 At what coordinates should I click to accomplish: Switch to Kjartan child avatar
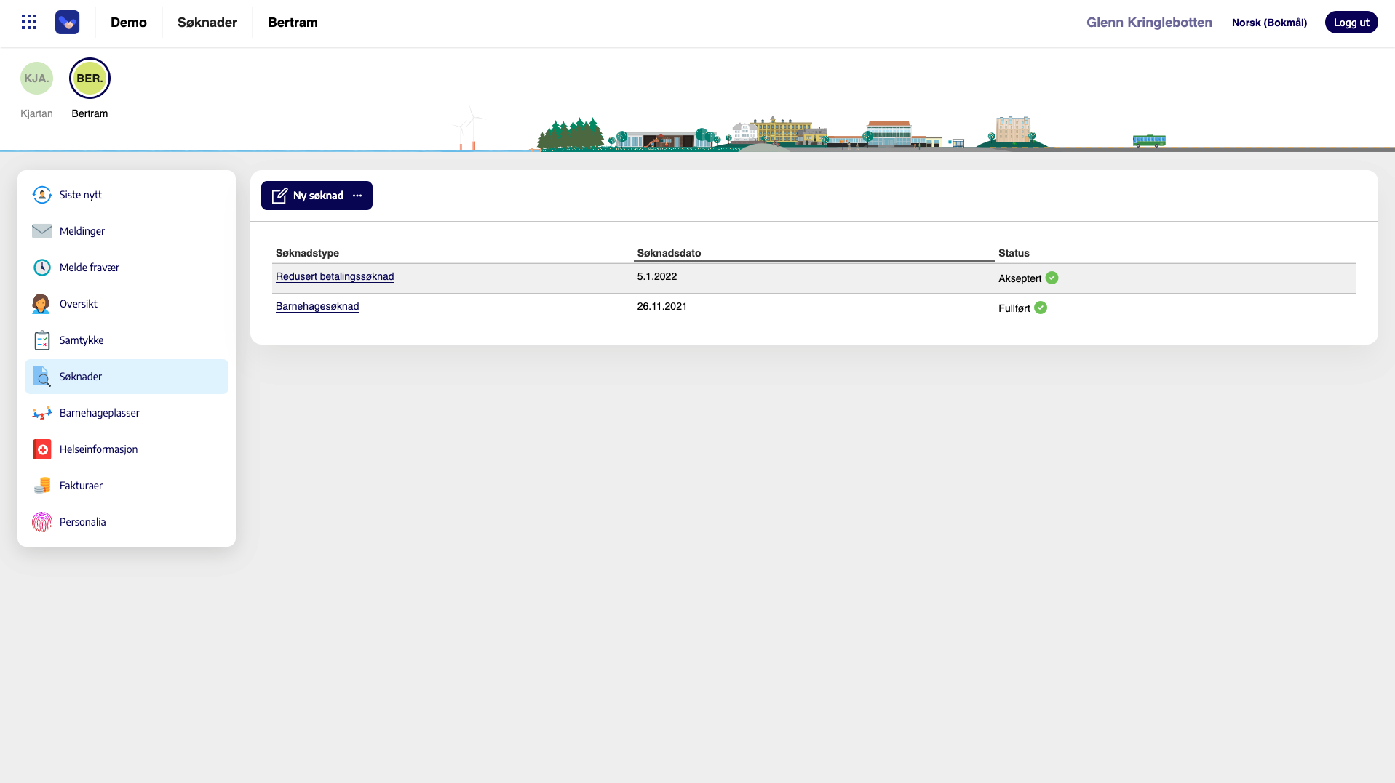point(36,79)
